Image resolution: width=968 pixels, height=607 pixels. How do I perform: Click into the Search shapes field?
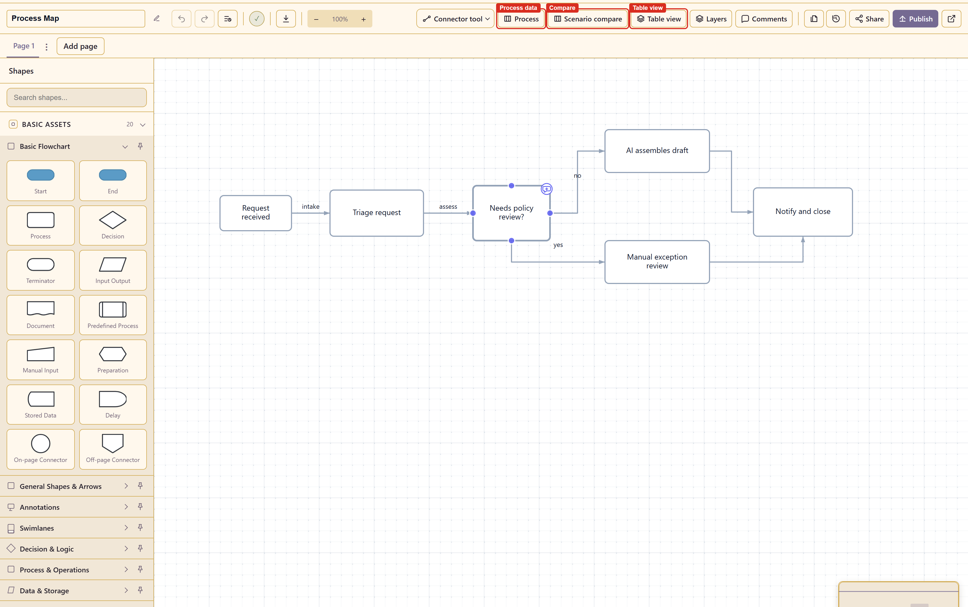click(x=77, y=98)
